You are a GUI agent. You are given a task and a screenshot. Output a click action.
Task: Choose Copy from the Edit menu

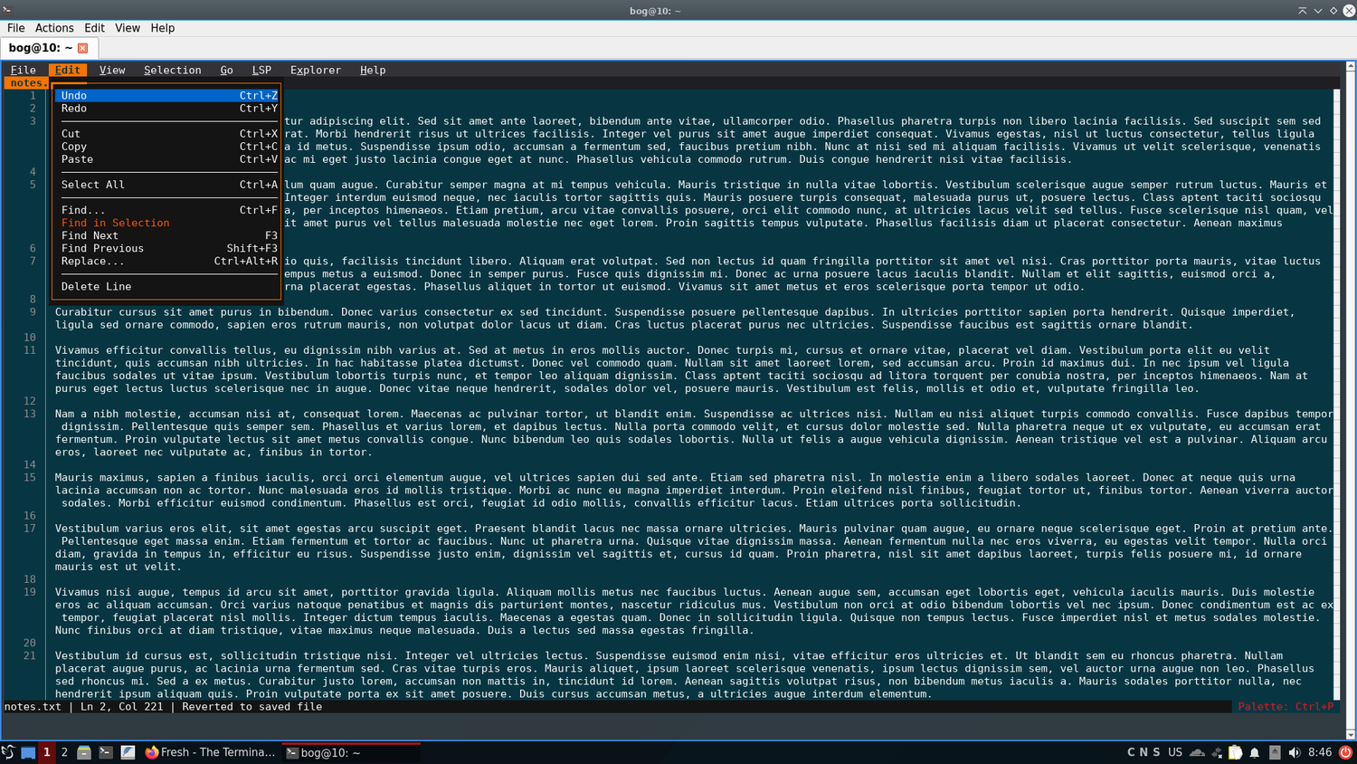(x=167, y=146)
